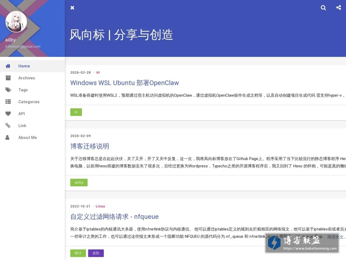The image size is (346, 260).
Task: Click the pink AI category link
Action: coord(98,73)
